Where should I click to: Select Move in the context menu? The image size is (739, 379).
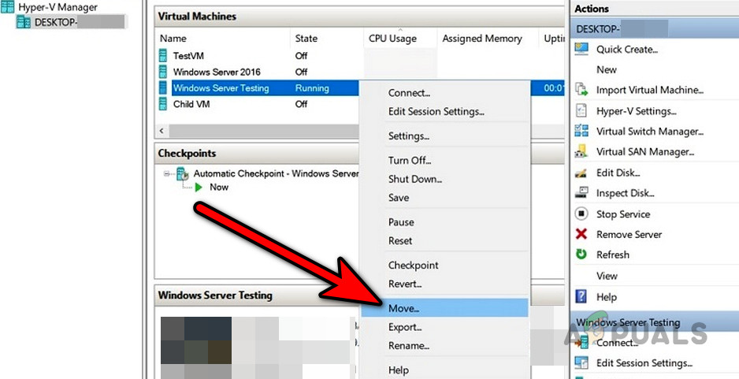pos(444,308)
